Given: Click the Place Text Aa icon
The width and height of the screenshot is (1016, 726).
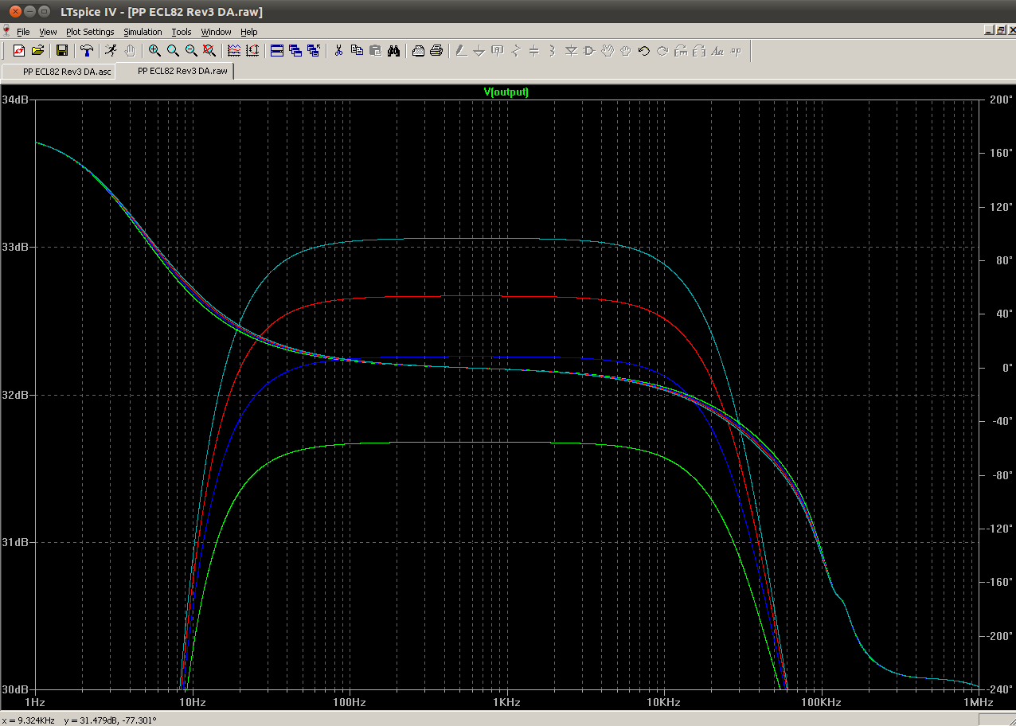Looking at the screenshot, I should point(717,51).
